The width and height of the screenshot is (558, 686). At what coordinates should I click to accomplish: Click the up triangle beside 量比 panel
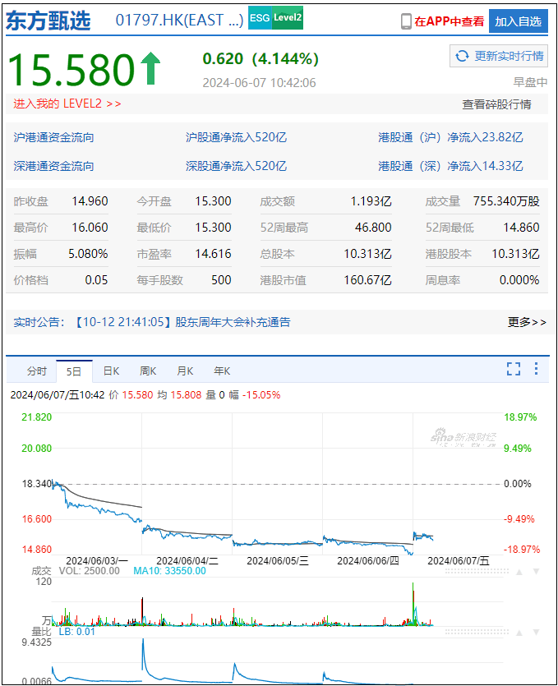(x=519, y=633)
